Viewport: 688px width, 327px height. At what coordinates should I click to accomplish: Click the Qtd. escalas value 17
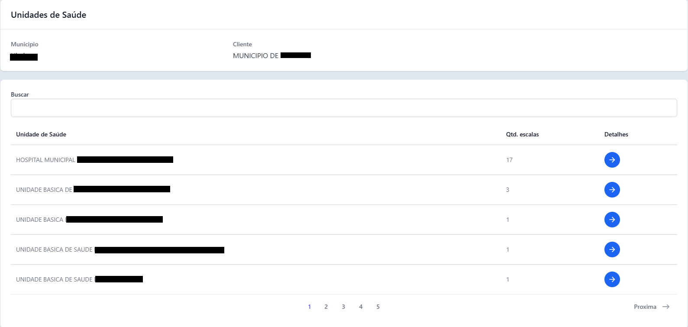(509, 160)
